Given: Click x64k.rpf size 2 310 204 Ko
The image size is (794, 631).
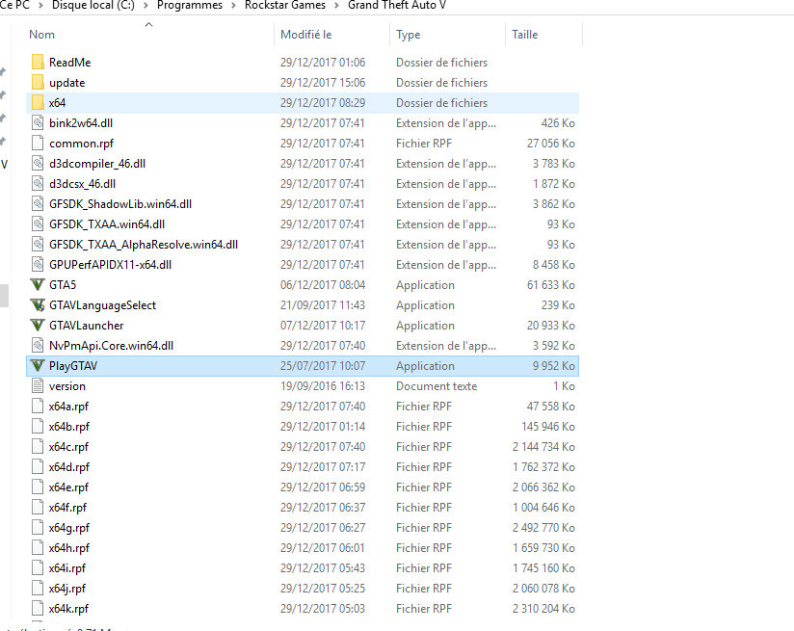Looking at the screenshot, I should 543,609.
